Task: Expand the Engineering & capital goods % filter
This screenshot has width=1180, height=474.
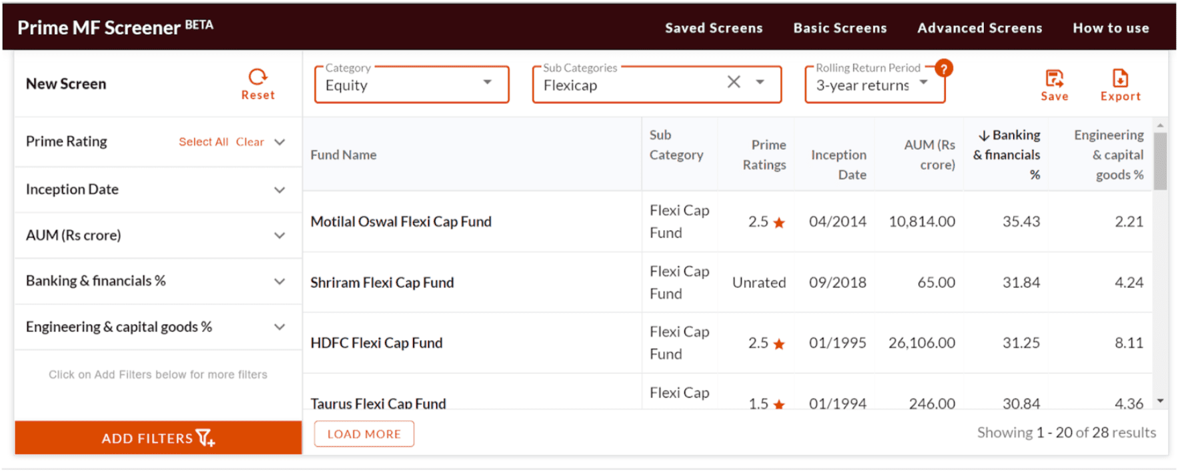Action: pyautogui.click(x=279, y=327)
